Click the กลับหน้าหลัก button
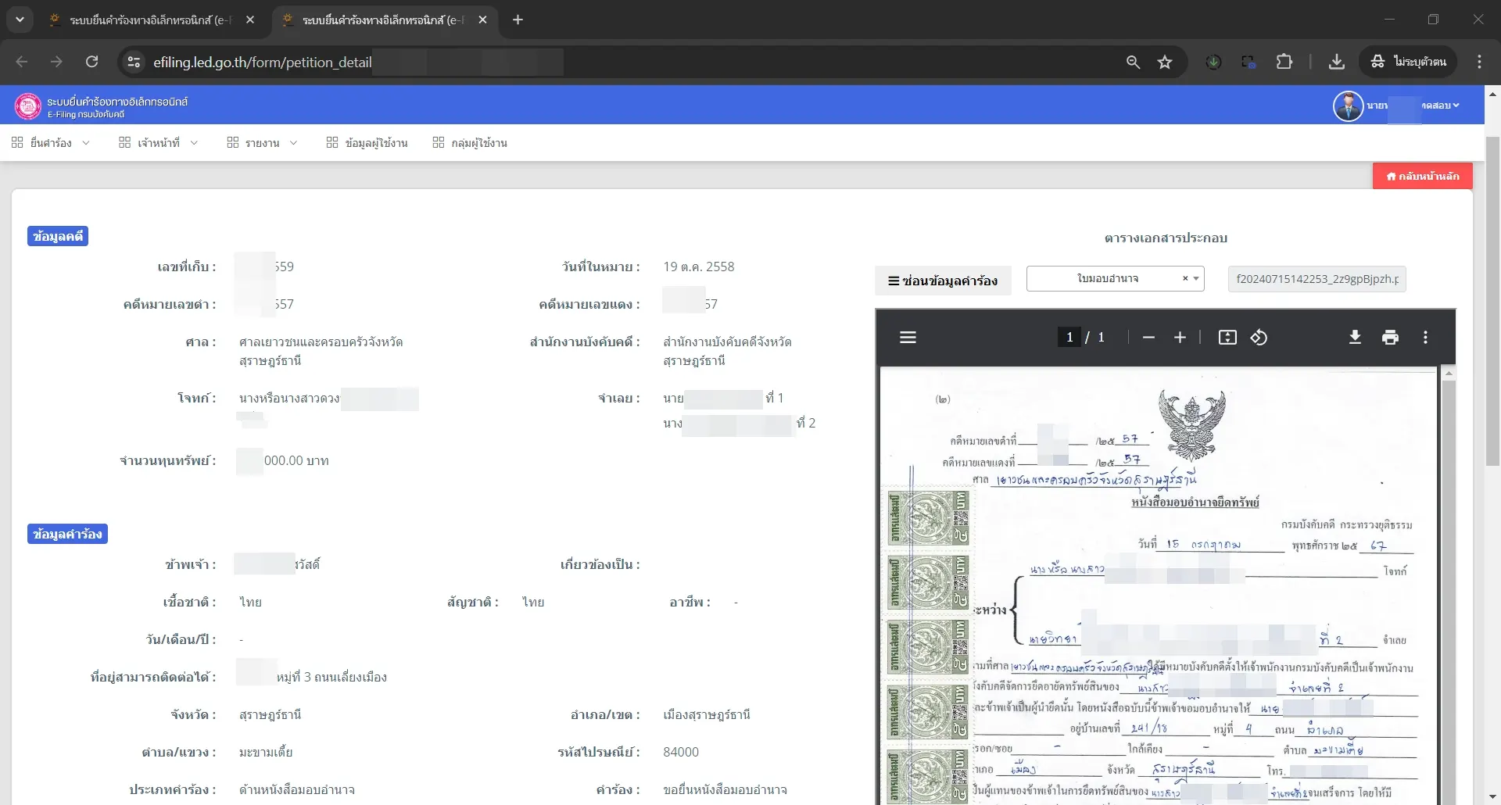Screen dimensions: 1501x805 (x=1423, y=176)
